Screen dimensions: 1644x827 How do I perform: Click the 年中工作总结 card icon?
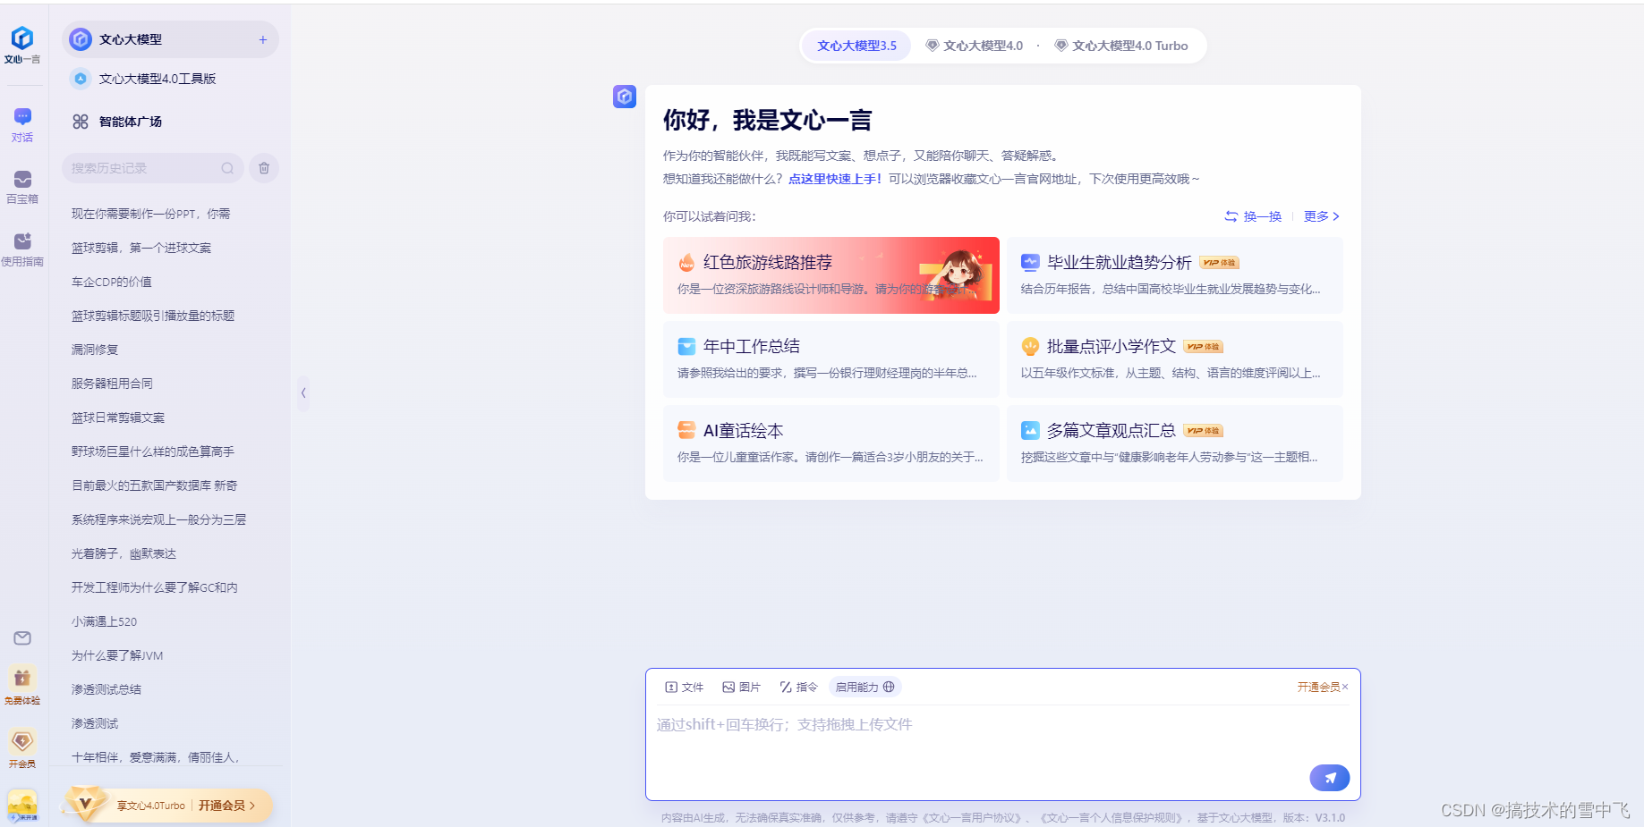pos(686,347)
